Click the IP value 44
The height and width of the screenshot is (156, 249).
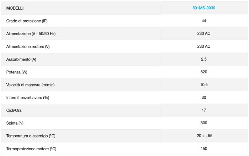(204, 21)
